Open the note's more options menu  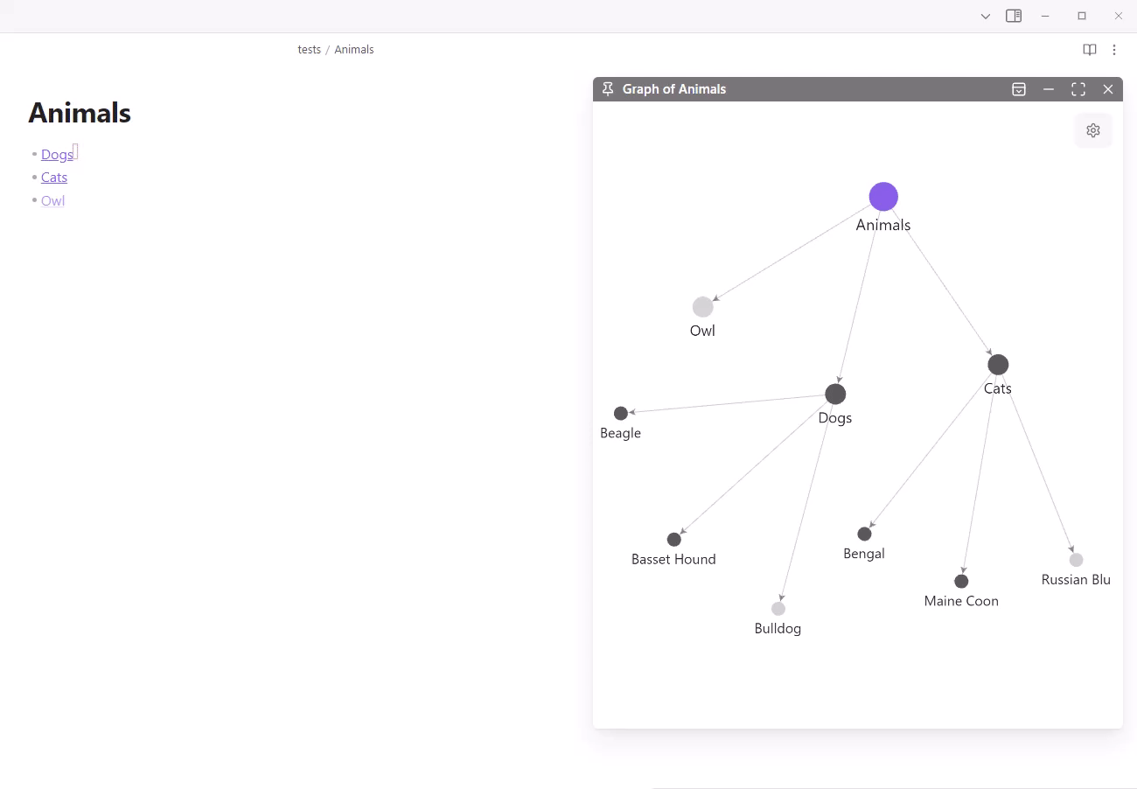(1114, 50)
